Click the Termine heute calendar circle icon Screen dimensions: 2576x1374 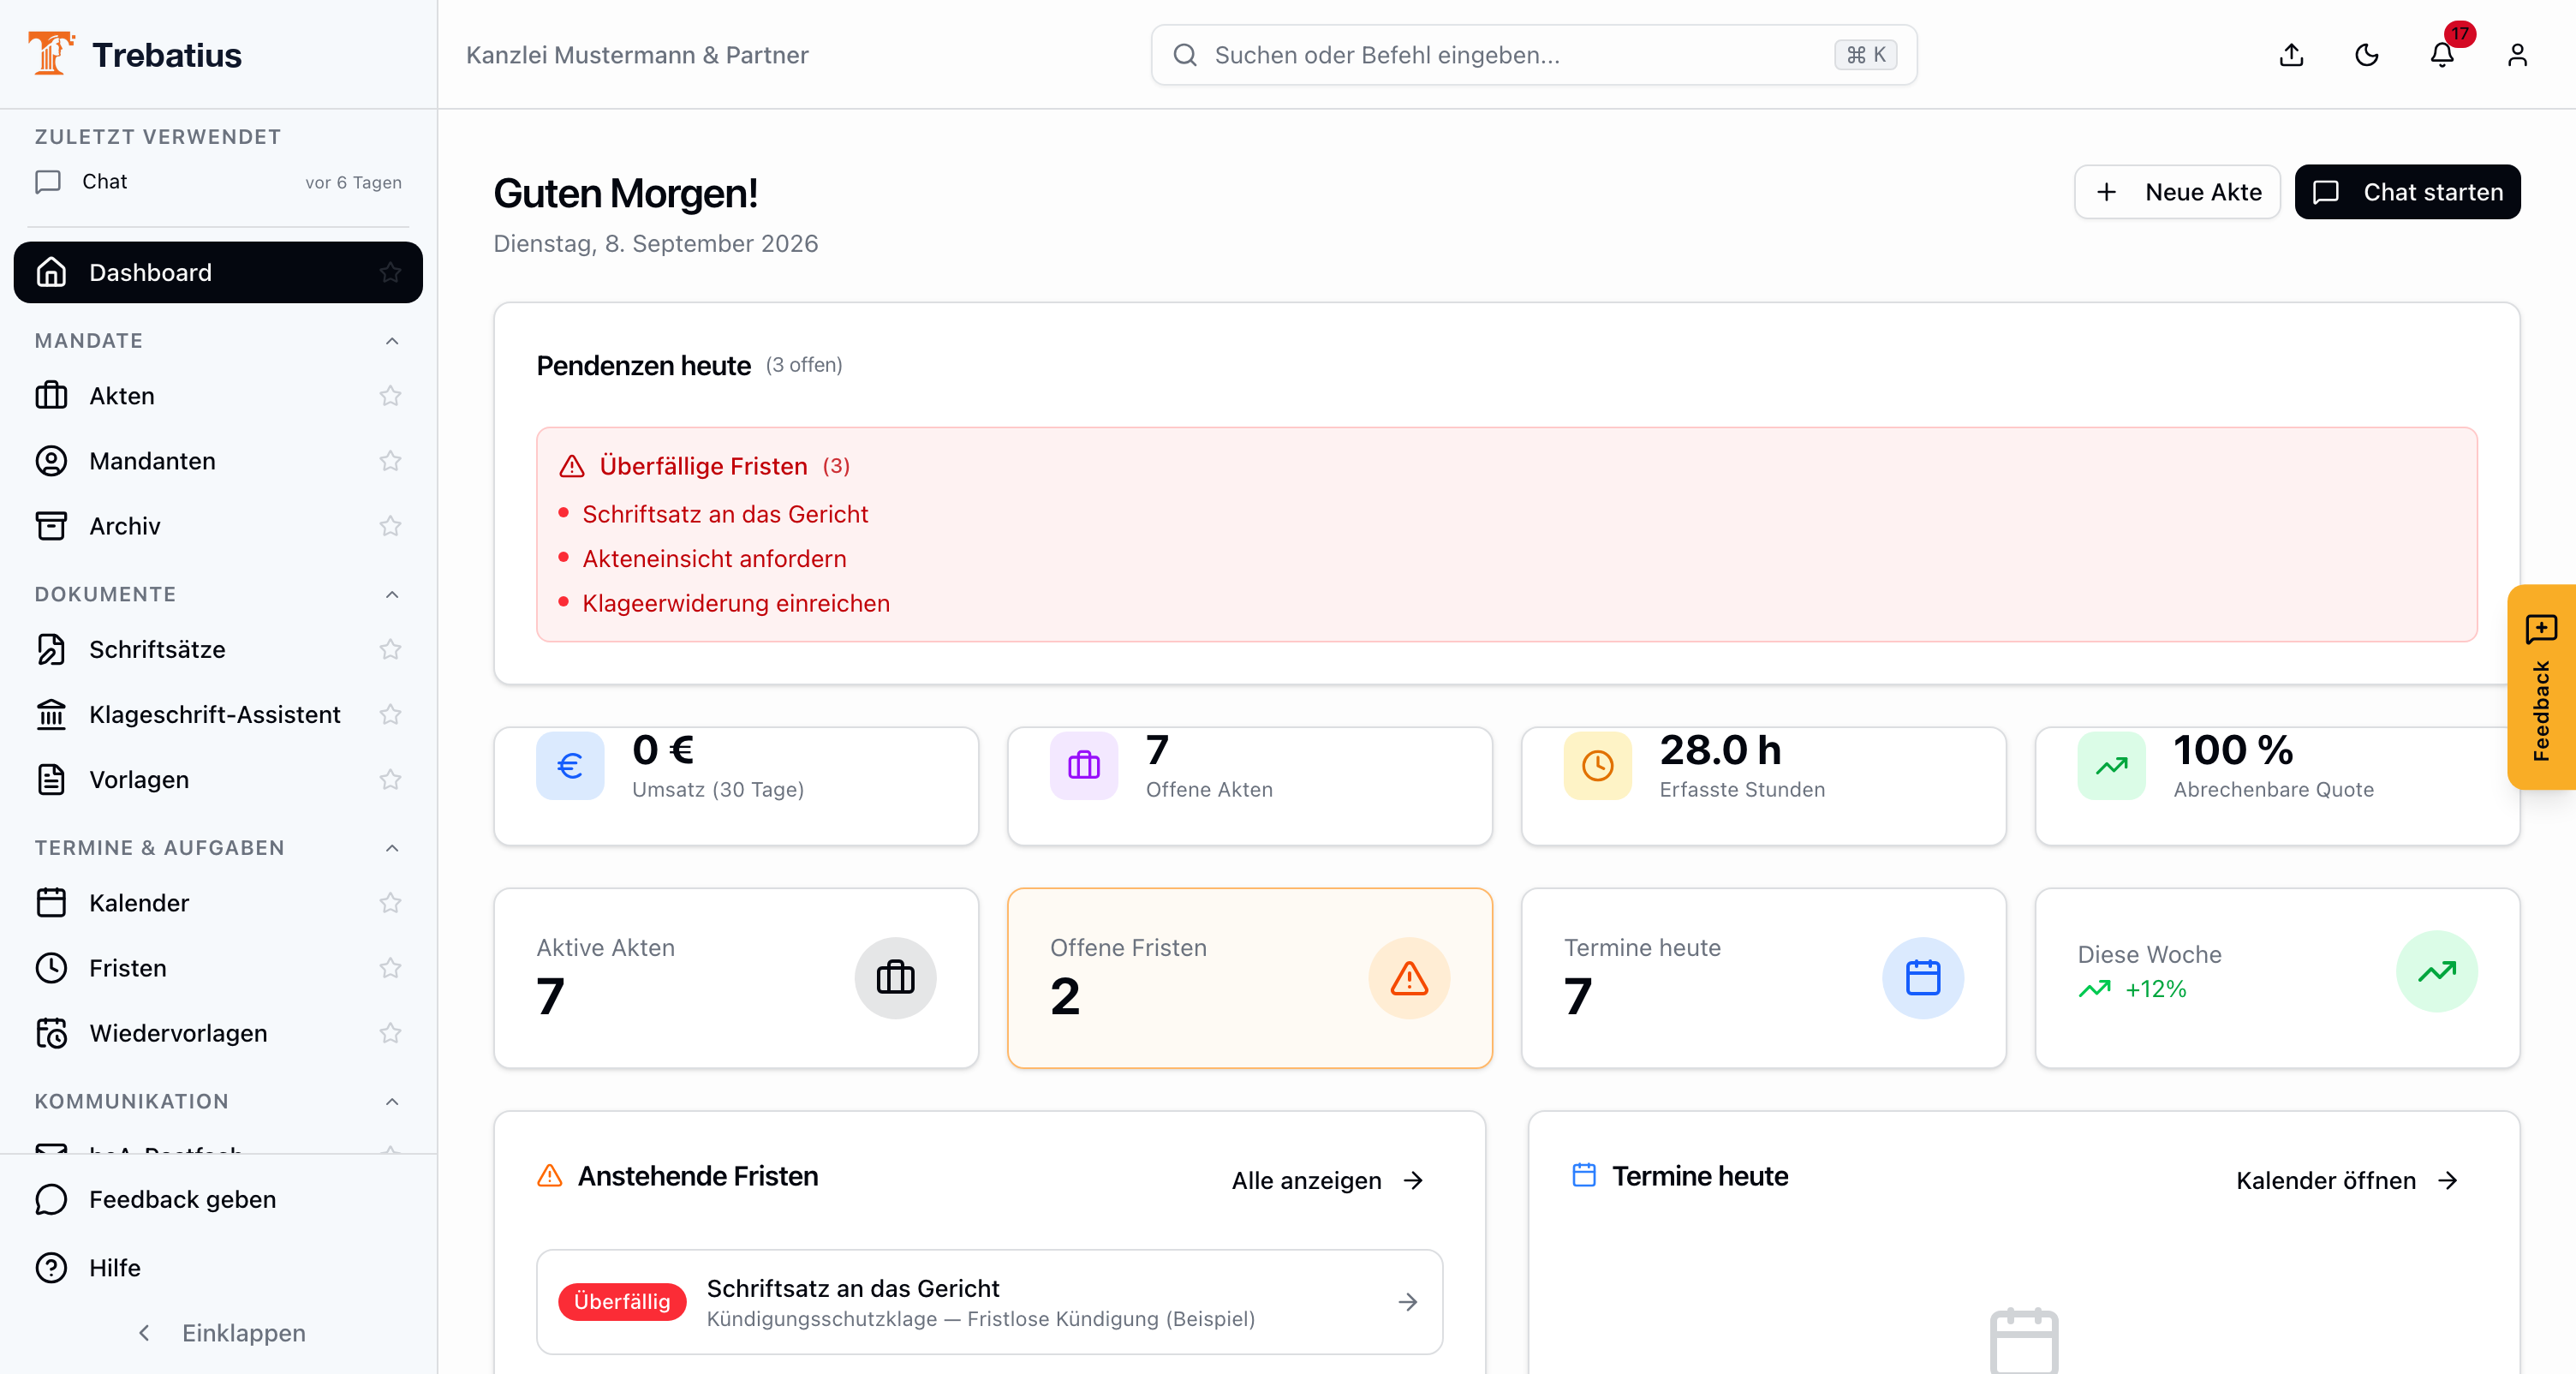pos(1922,978)
